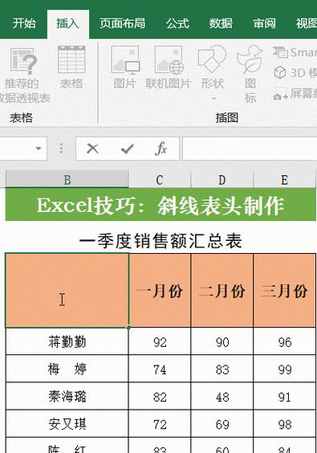Image resolution: width=317 pixels, height=453 pixels.
Task: Click value 99 in 梅婷 row
Action: click(x=285, y=369)
